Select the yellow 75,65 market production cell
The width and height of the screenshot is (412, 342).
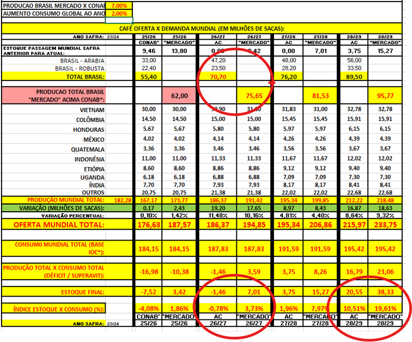pos(252,95)
